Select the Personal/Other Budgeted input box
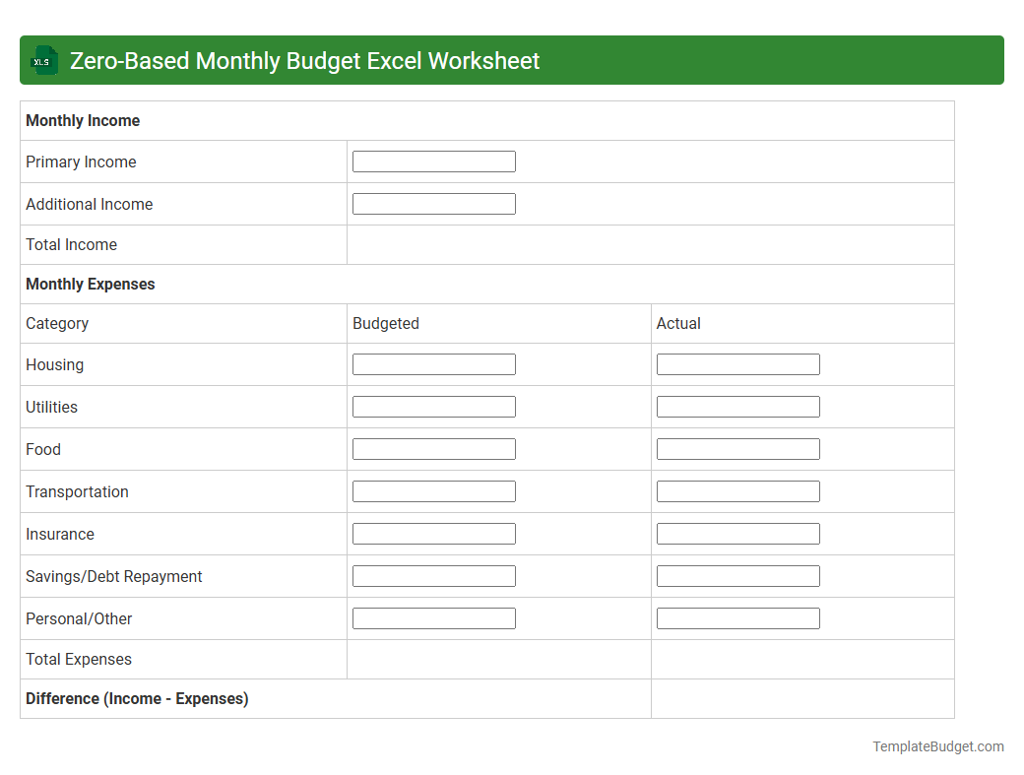1024x775 pixels. (x=433, y=617)
